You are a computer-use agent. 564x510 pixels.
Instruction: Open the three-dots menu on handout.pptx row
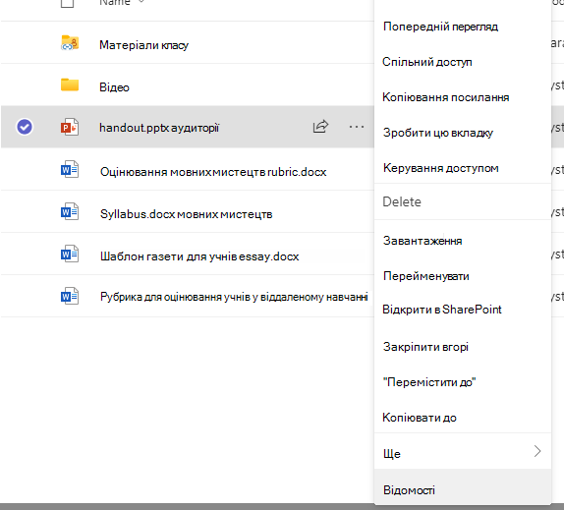click(x=357, y=127)
